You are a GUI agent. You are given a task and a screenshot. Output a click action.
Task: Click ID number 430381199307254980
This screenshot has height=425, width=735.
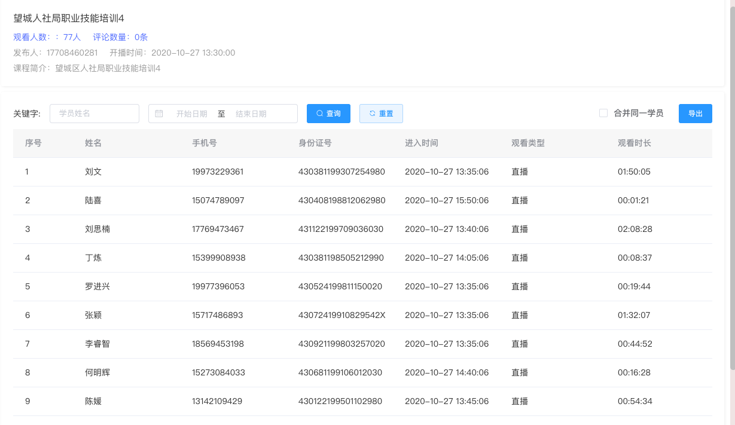(x=341, y=172)
